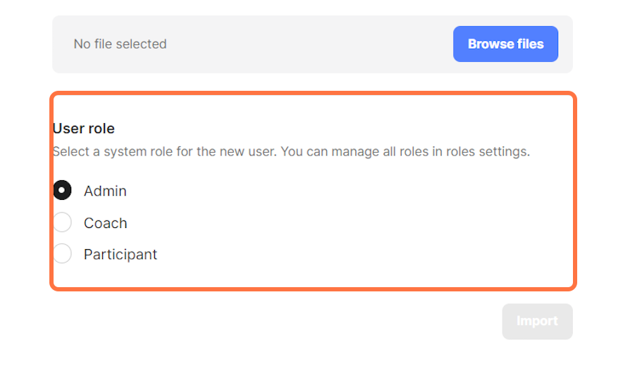Click the filled dot inside Admin radio
This screenshot has height=366, width=623.
pyautogui.click(x=63, y=190)
